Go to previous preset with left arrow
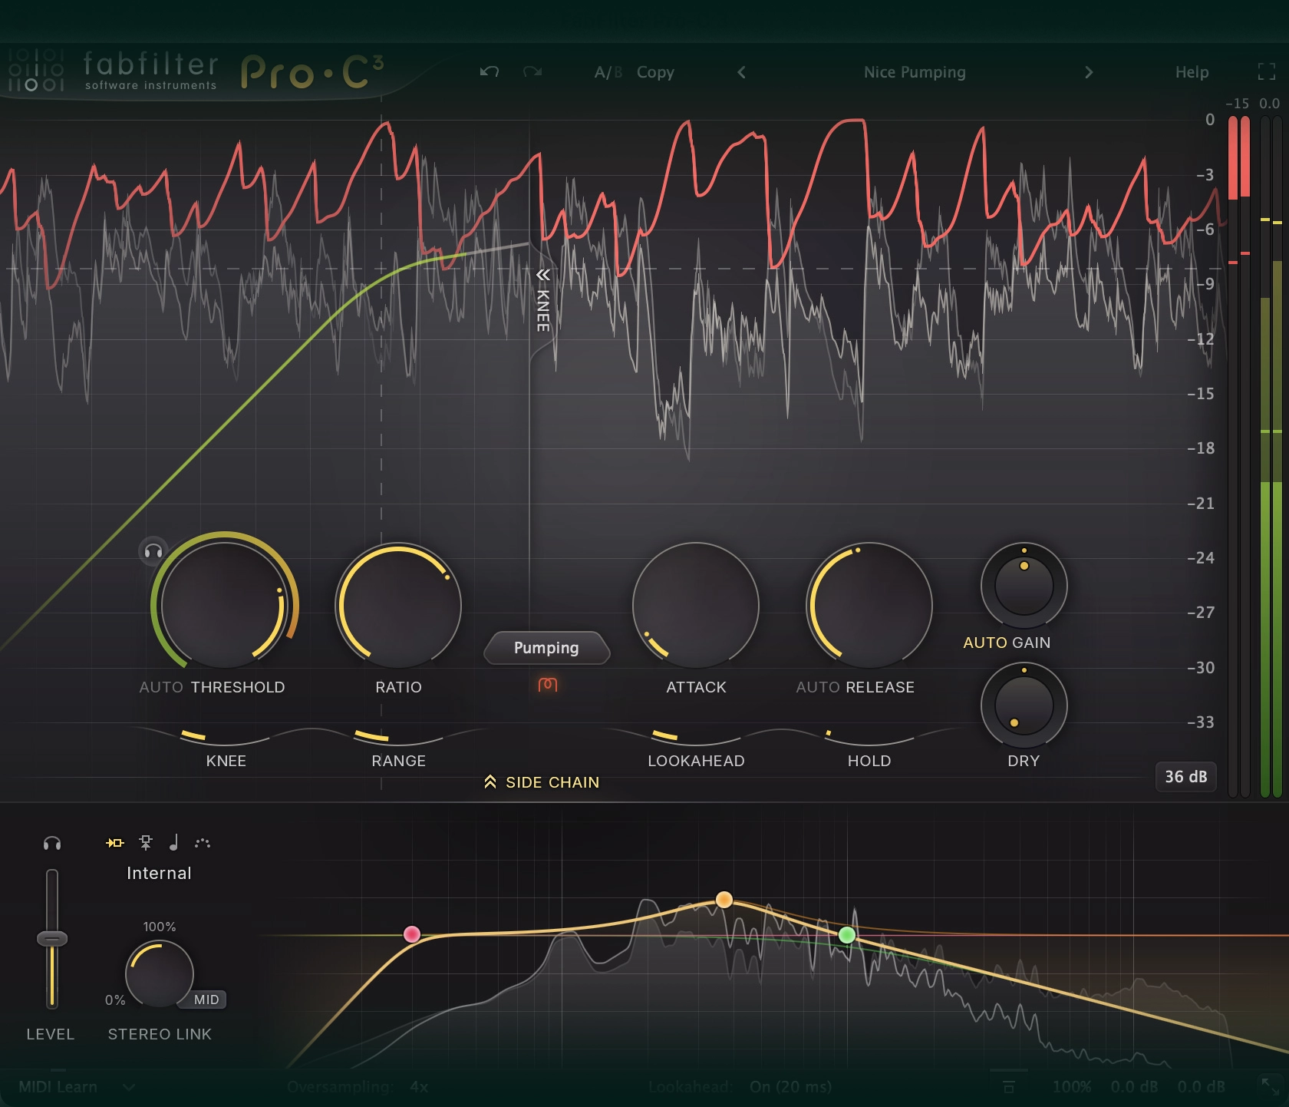The width and height of the screenshot is (1289, 1107). coord(741,72)
